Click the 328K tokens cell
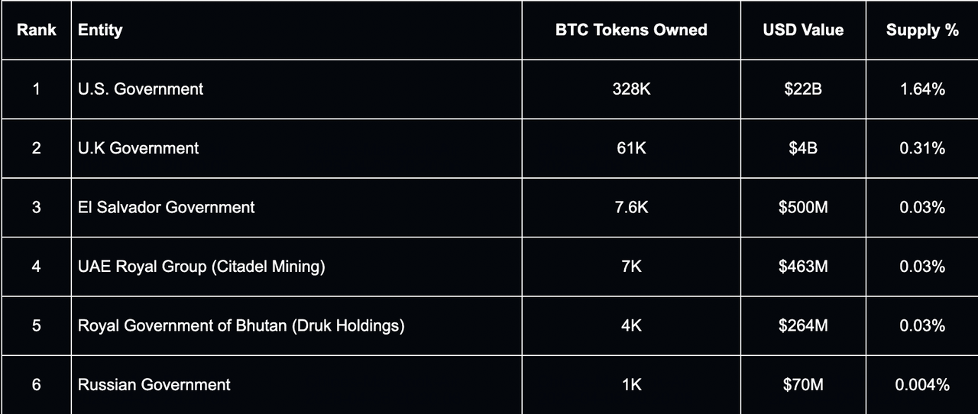978x414 pixels. click(x=631, y=89)
